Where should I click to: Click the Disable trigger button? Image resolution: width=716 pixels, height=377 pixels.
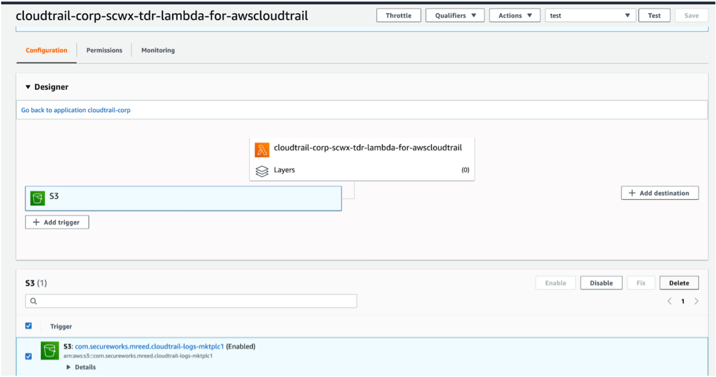(x=601, y=283)
